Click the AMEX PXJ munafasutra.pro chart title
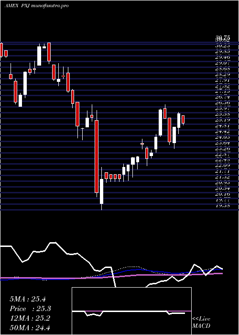 pos(36,6)
